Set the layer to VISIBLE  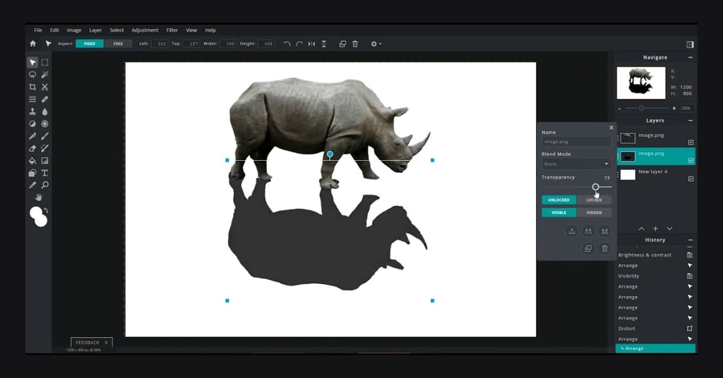(x=559, y=212)
